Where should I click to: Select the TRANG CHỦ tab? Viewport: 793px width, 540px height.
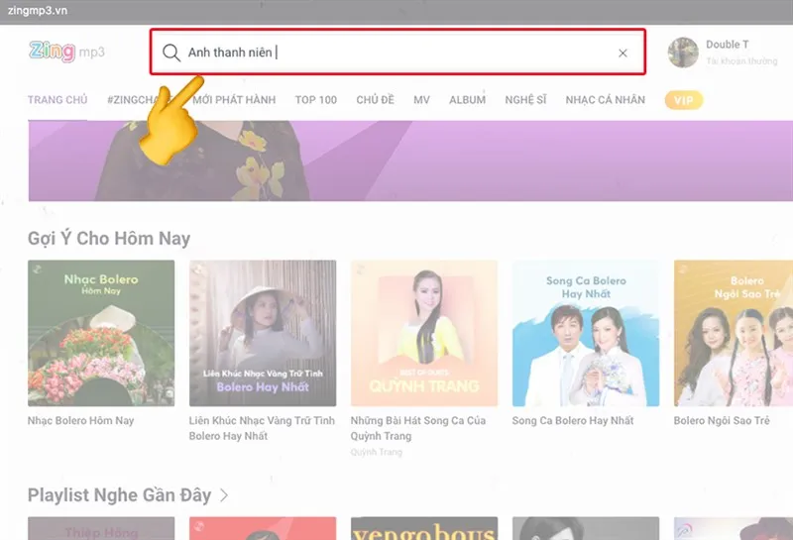click(x=57, y=100)
